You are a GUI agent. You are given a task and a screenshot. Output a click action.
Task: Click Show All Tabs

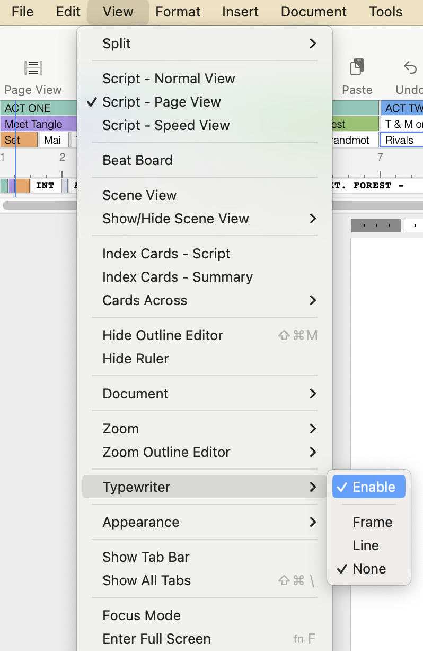(205, 580)
